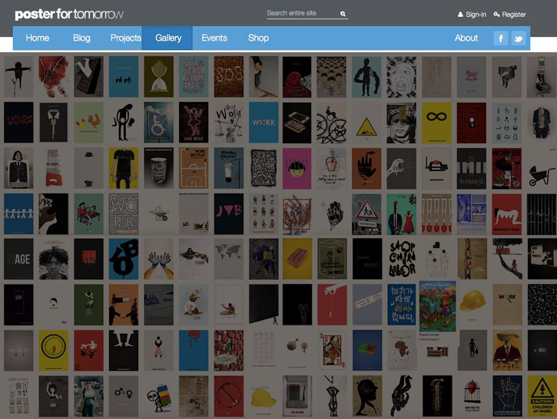Open the yellow triangle warning sign poster

[x=366, y=122]
